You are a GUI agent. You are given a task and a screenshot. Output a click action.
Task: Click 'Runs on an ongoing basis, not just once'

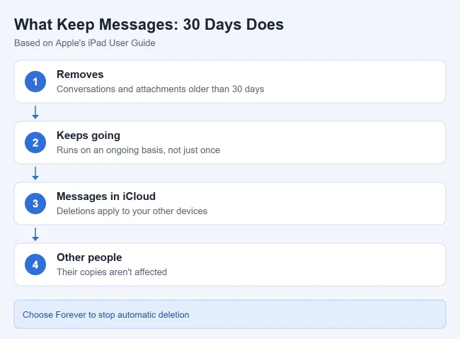[138, 150]
